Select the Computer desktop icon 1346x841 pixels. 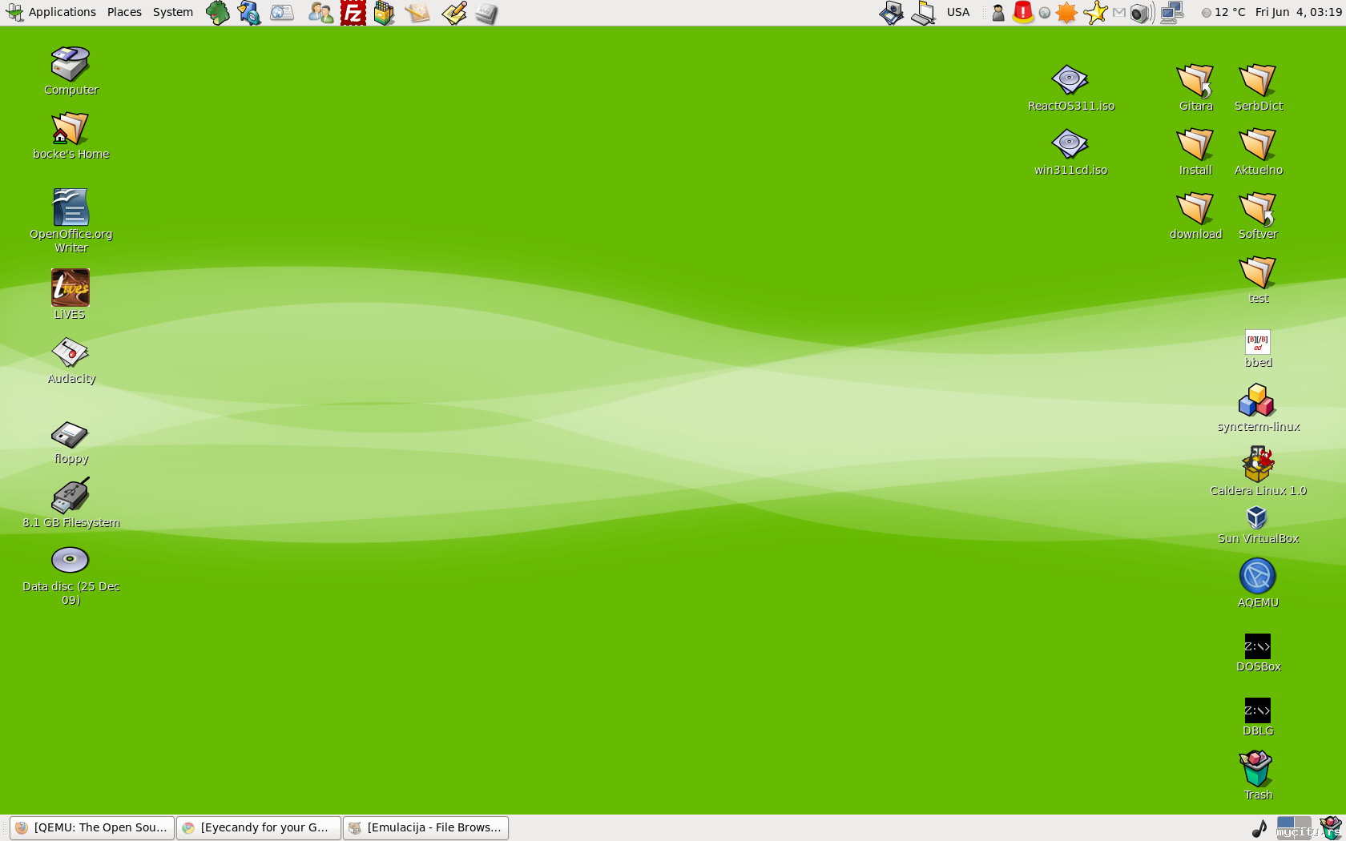click(71, 70)
